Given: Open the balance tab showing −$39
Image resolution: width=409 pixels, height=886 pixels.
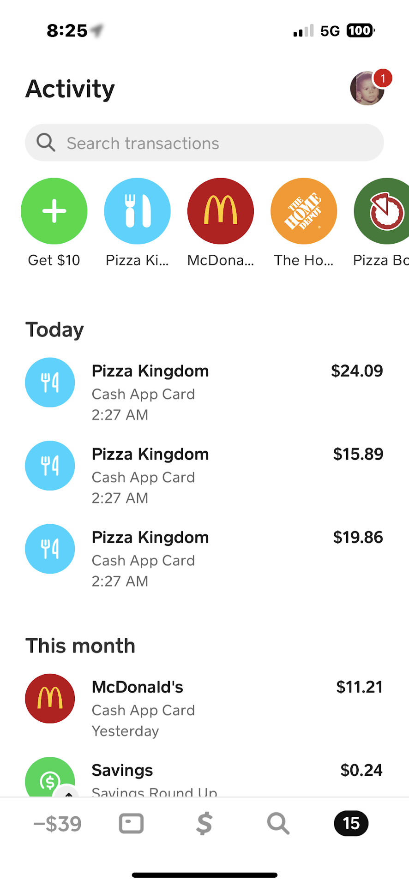Looking at the screenshot, I should [58, 824].
